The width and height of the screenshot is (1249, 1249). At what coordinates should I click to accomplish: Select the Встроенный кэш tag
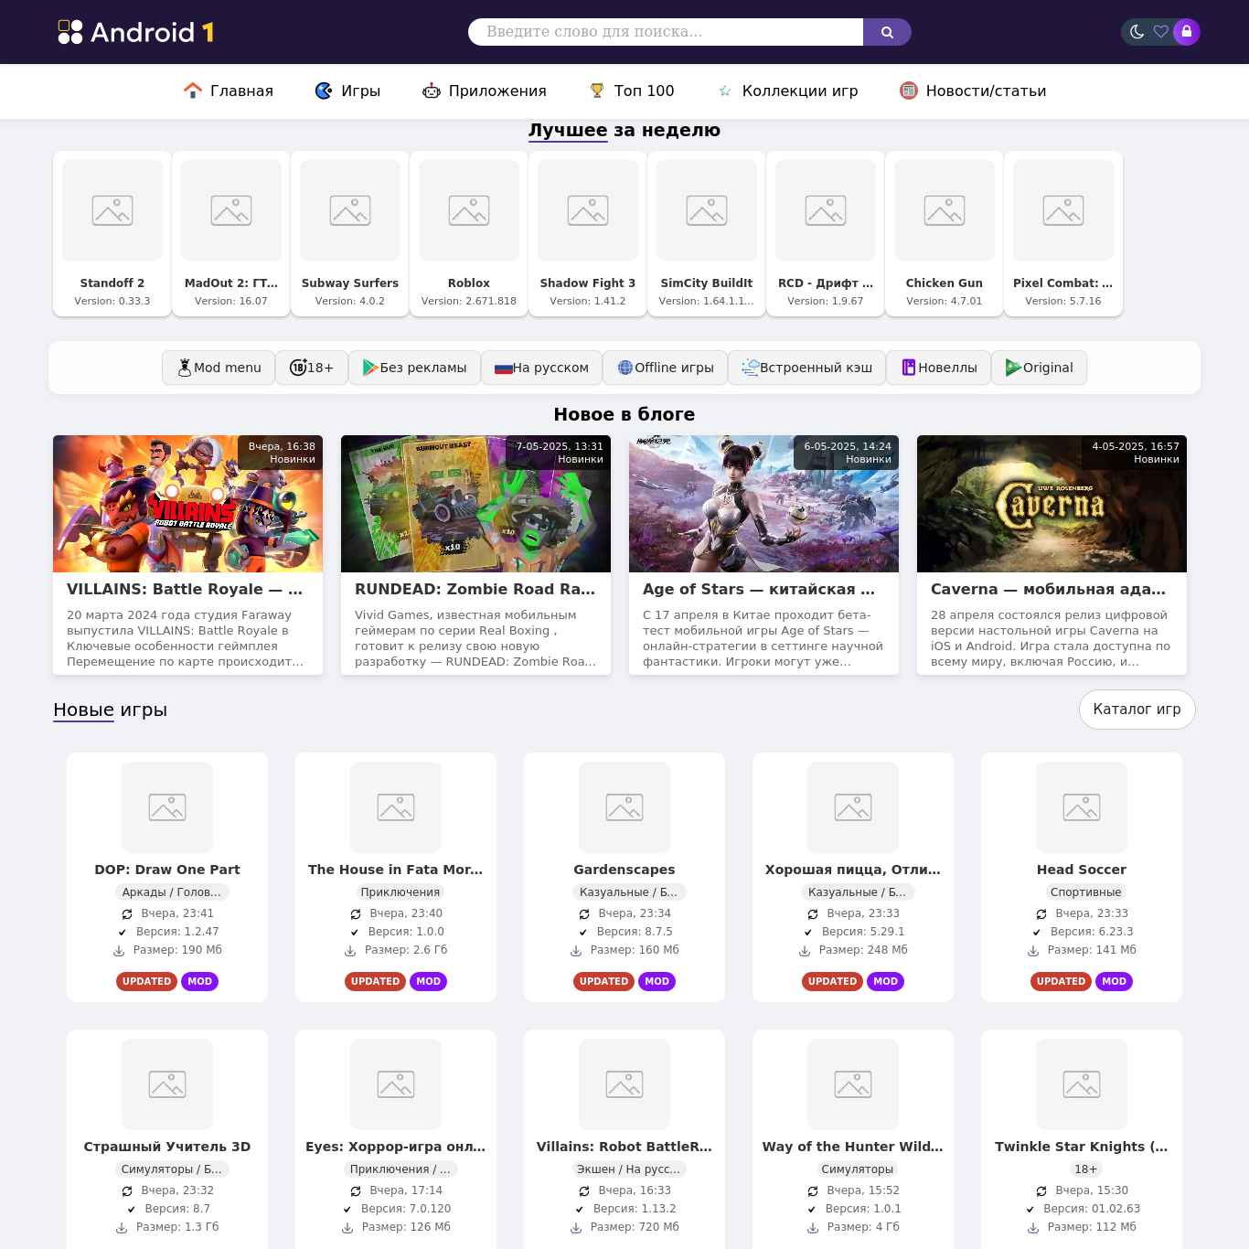pos(806,368)
